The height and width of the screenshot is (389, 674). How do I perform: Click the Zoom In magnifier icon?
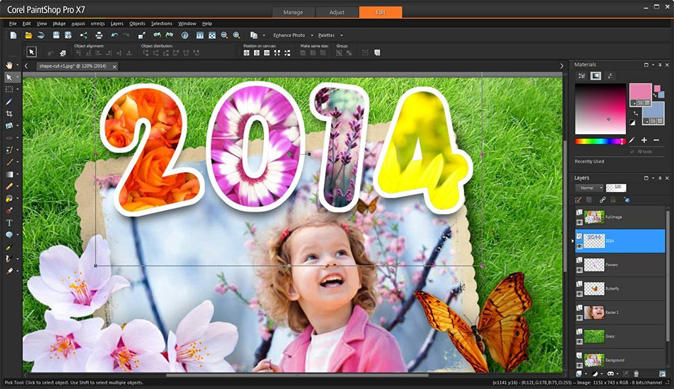point(236,35)
